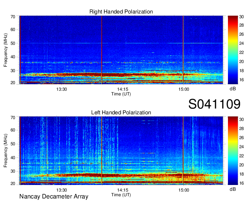Click the 18 tick on the Left Handed color bar
The width and height of the screenshot is (248, 201).
point(241,174)
